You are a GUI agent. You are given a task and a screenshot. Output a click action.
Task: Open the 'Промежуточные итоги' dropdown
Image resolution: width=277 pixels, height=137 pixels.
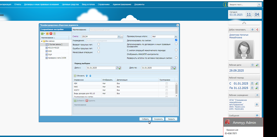[x=176, y=36]
